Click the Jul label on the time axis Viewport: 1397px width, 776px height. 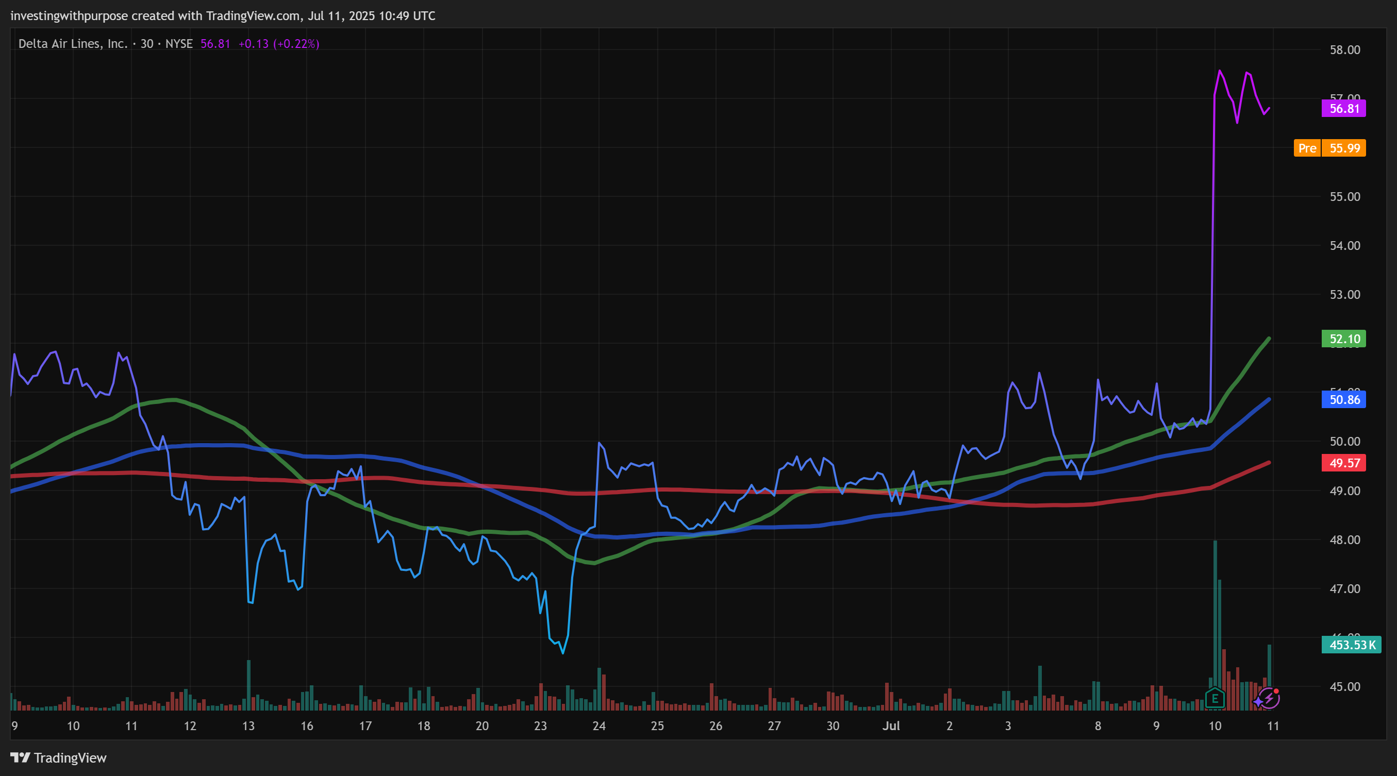[x=891, y=726]
